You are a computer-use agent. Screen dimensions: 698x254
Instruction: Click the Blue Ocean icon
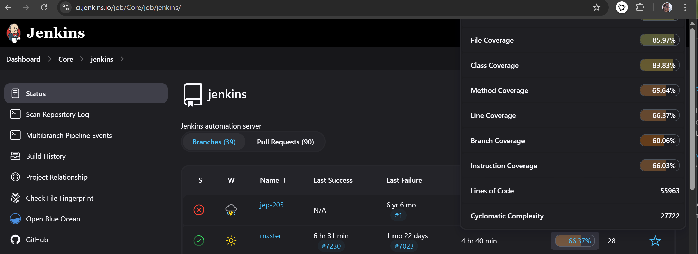click(15, 219)
